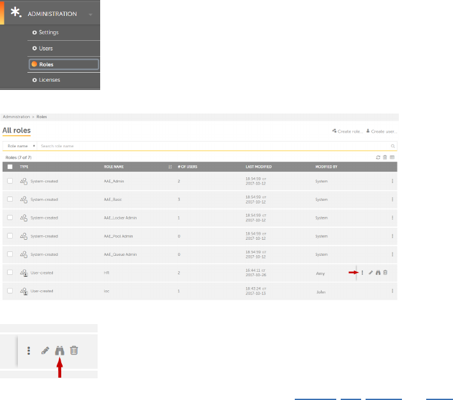Check the AAE_Basic row checkbox

(10, 199)
